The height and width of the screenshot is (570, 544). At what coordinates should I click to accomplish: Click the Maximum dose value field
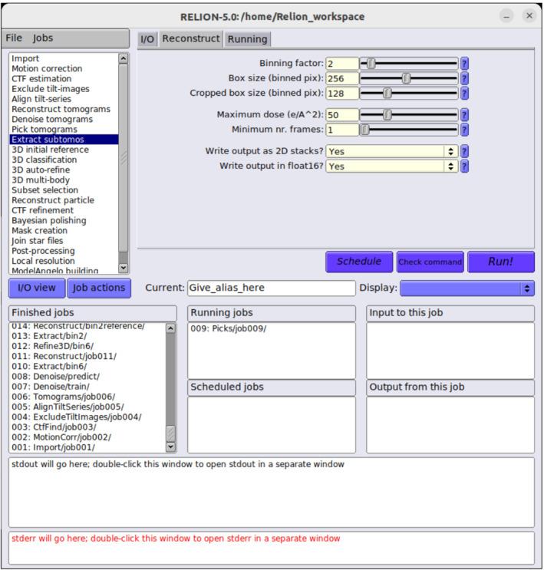pyautogui.click(x=342, y=115)
